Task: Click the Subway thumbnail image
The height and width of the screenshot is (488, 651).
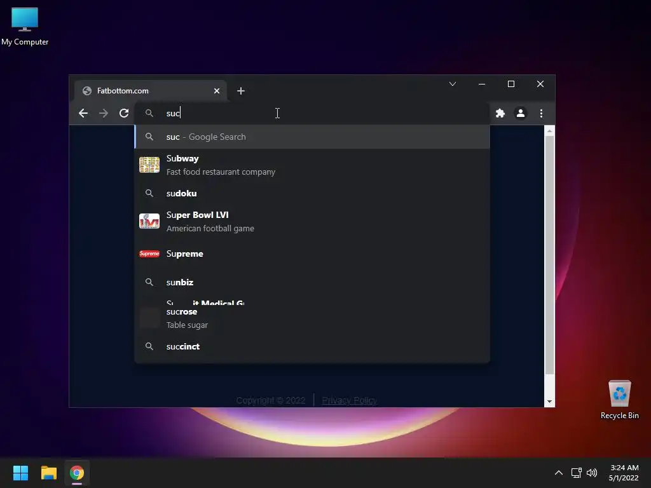Action: click(149, 165)
